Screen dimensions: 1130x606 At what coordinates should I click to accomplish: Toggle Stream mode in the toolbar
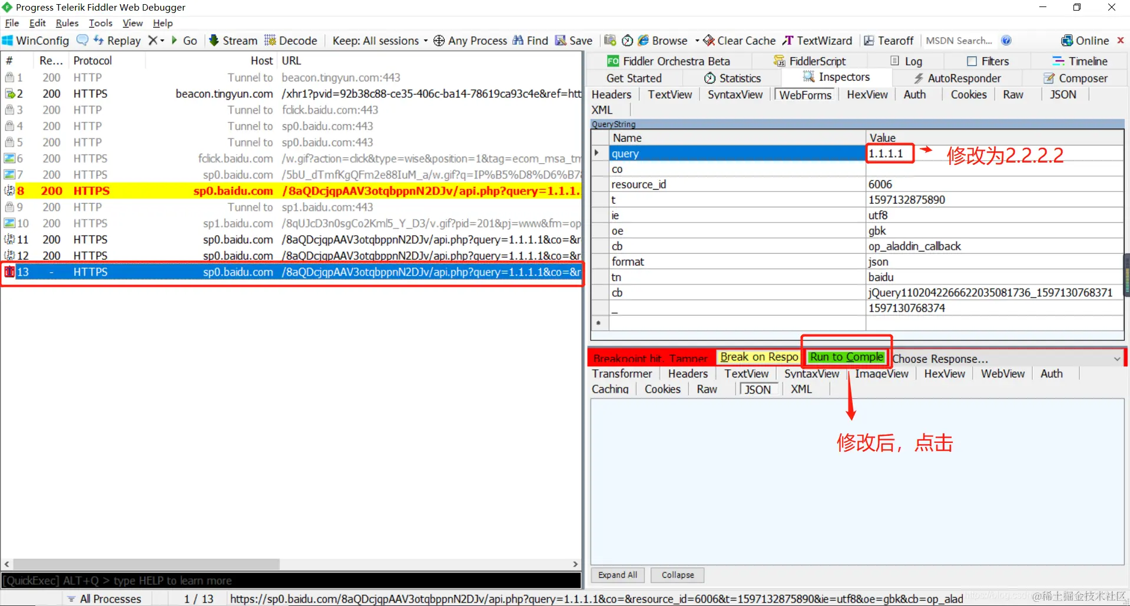point(233,41)
